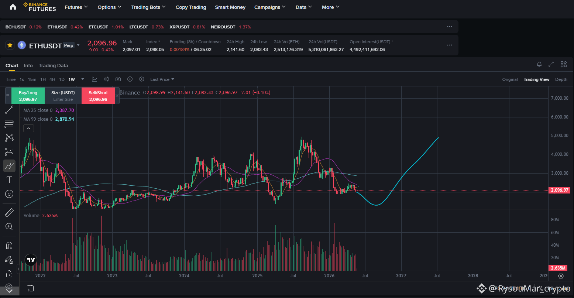
Task: Select the Chart tab
Action: click(x=12, y=65)
